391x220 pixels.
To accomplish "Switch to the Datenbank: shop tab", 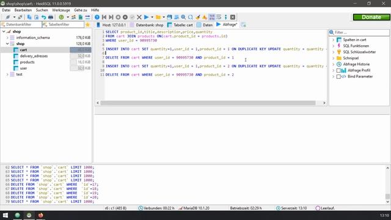I will pyautogui.click(x=147, y=24).
